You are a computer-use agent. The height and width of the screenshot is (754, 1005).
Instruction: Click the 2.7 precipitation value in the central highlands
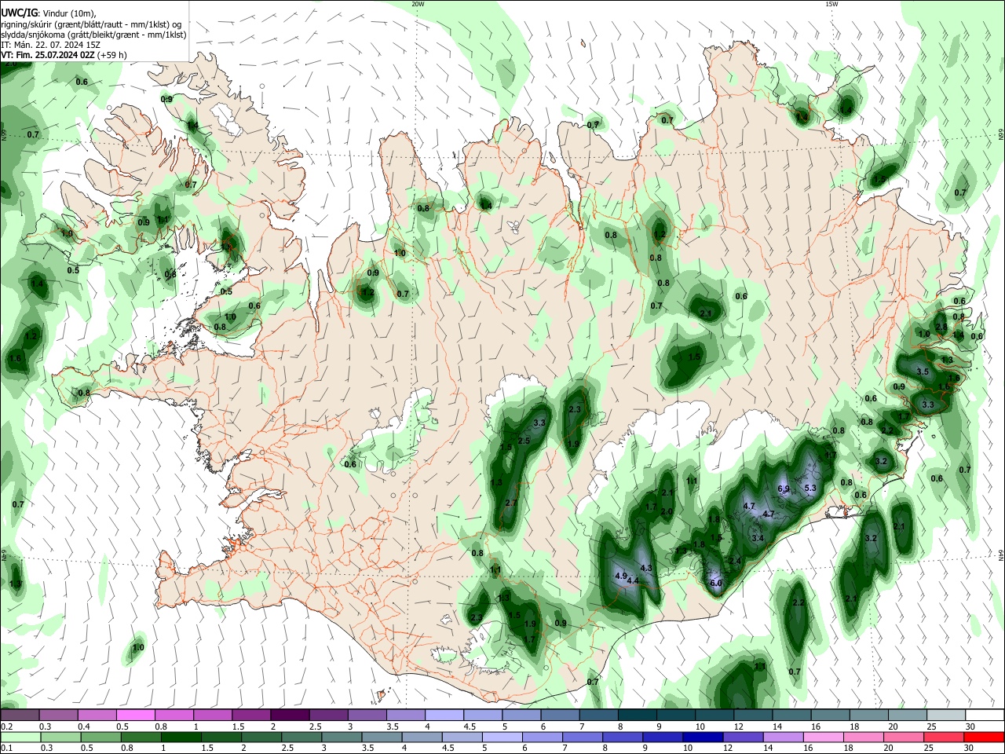tap(511, 503)
